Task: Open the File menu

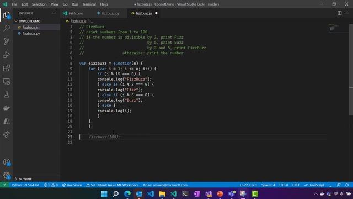Action: point(14,4)
